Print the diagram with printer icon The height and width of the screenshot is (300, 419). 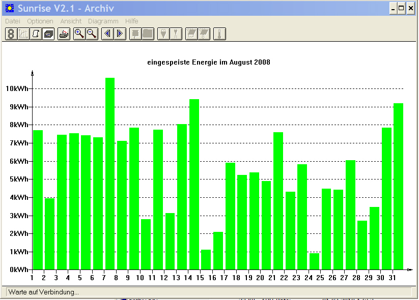[x=64, y=34]
